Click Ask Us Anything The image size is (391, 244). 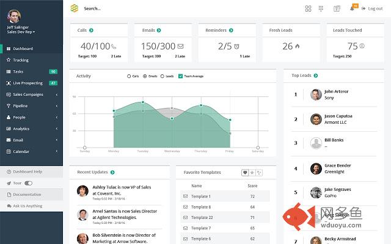[31, 206]
